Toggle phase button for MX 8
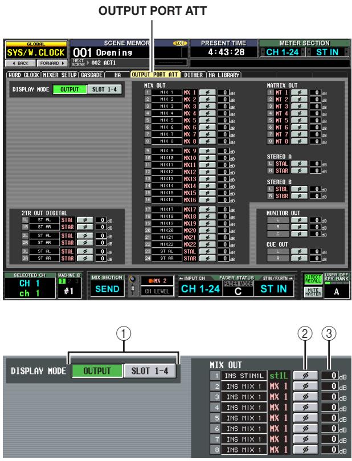 point(207,141)
